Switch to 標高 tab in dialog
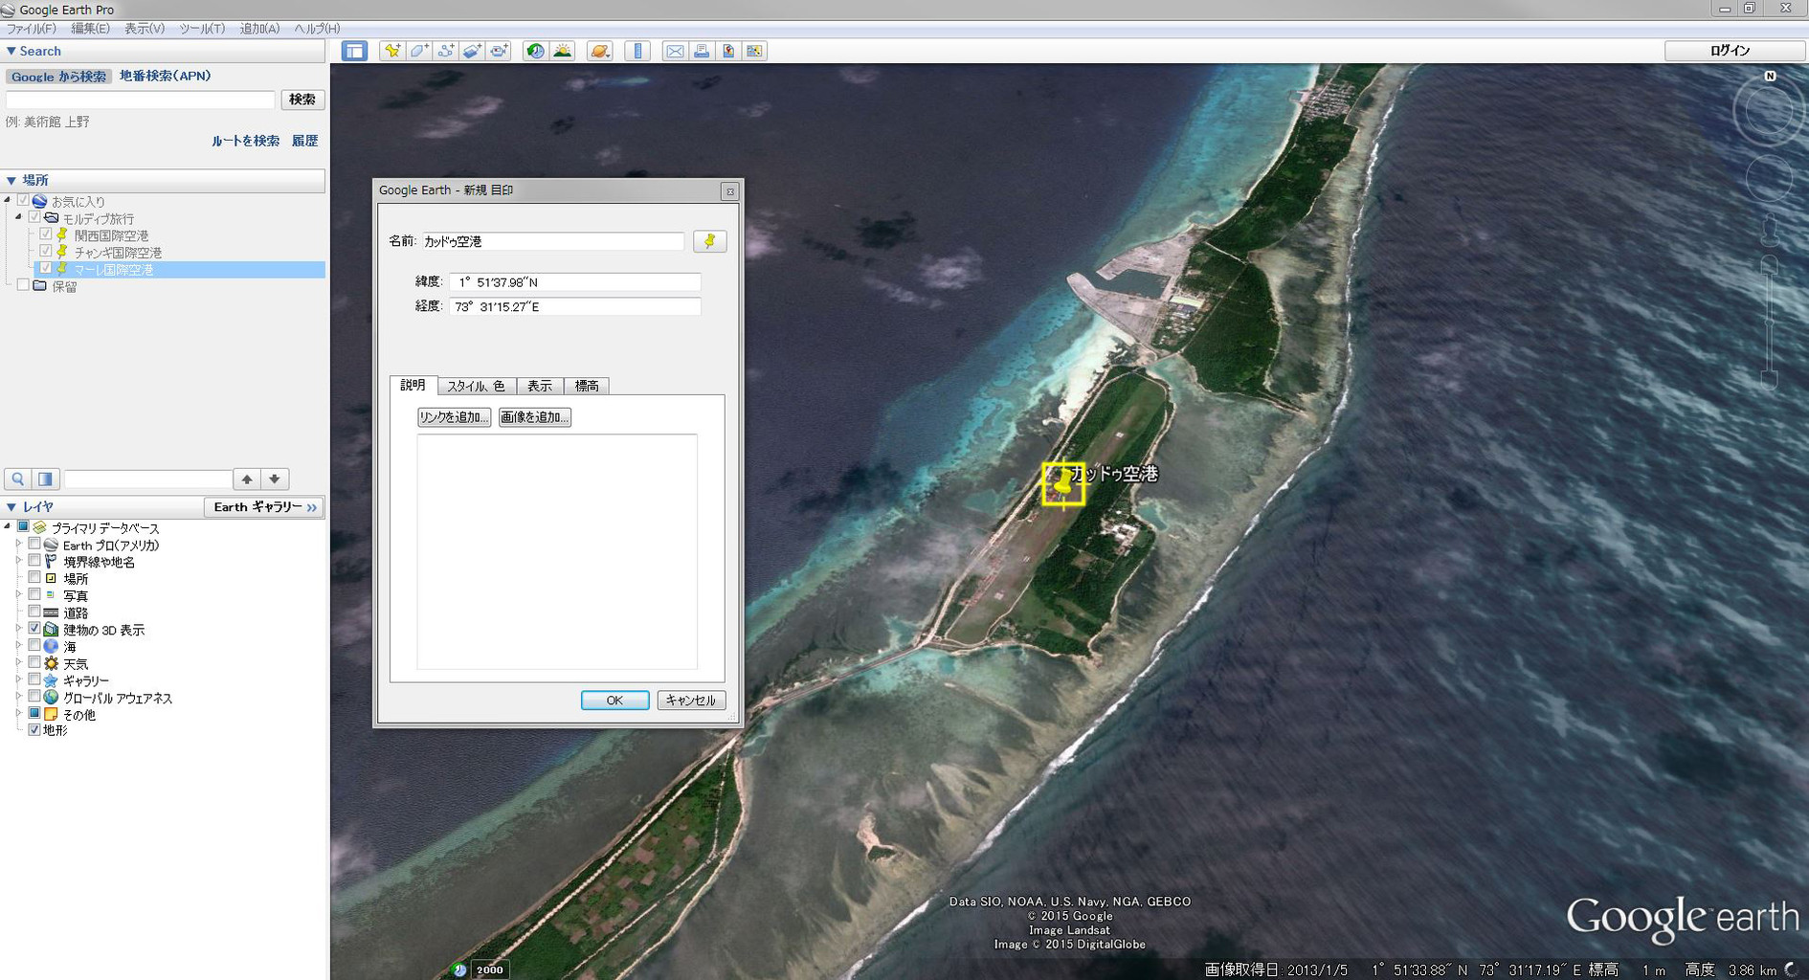This screenshot has height=980, width=1809. pos(587,386)
